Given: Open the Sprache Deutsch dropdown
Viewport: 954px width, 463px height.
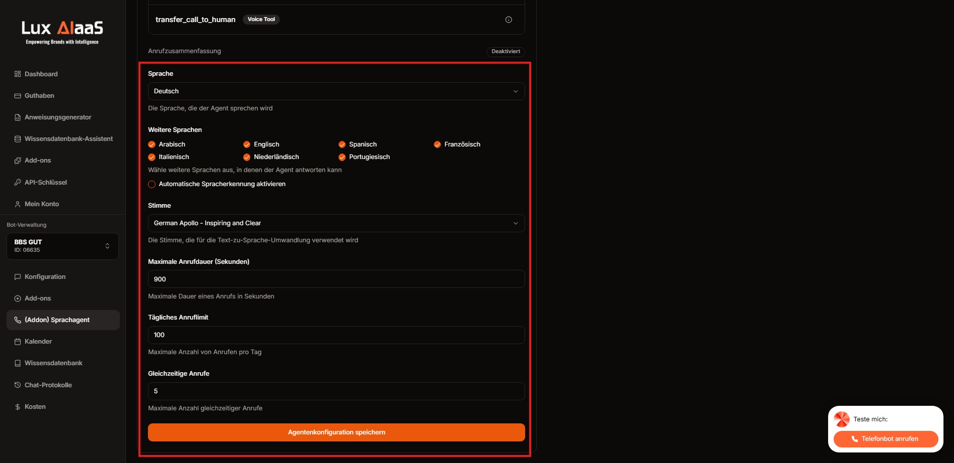Looking at the screenshot, I should 336,91.
